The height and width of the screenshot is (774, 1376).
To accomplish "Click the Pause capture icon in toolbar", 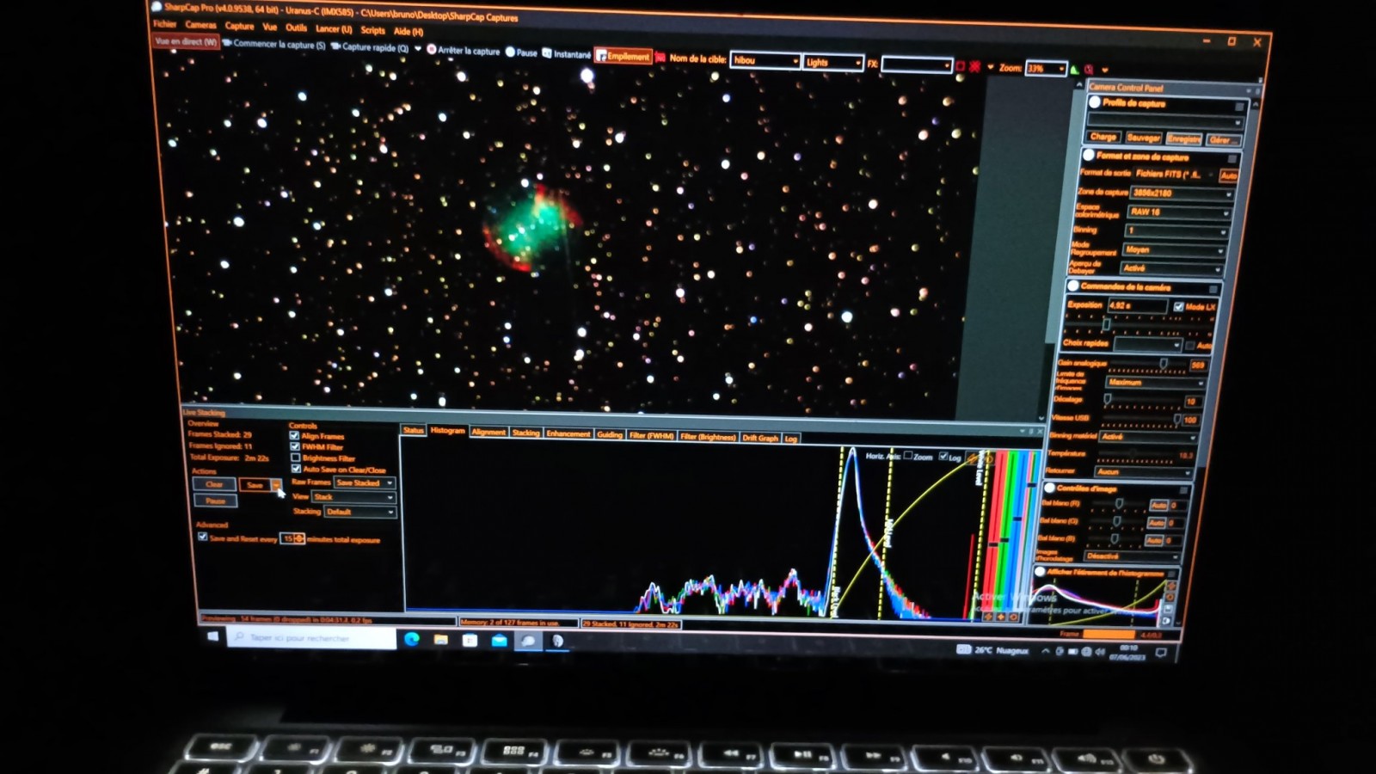I will (510, 52).
